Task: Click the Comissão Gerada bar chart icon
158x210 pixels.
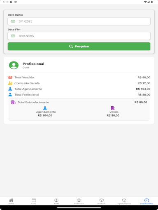Action: click(x=10, y=83)
